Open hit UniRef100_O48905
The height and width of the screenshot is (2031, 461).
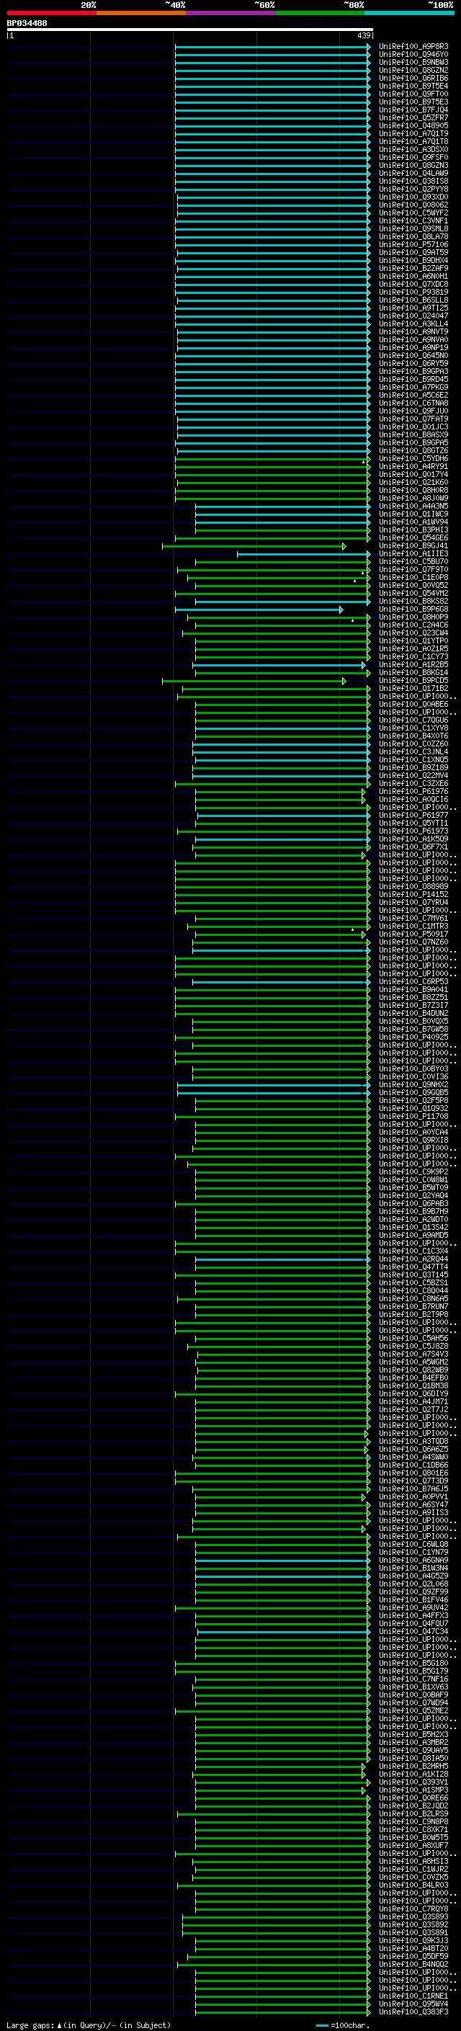[413, 125]
